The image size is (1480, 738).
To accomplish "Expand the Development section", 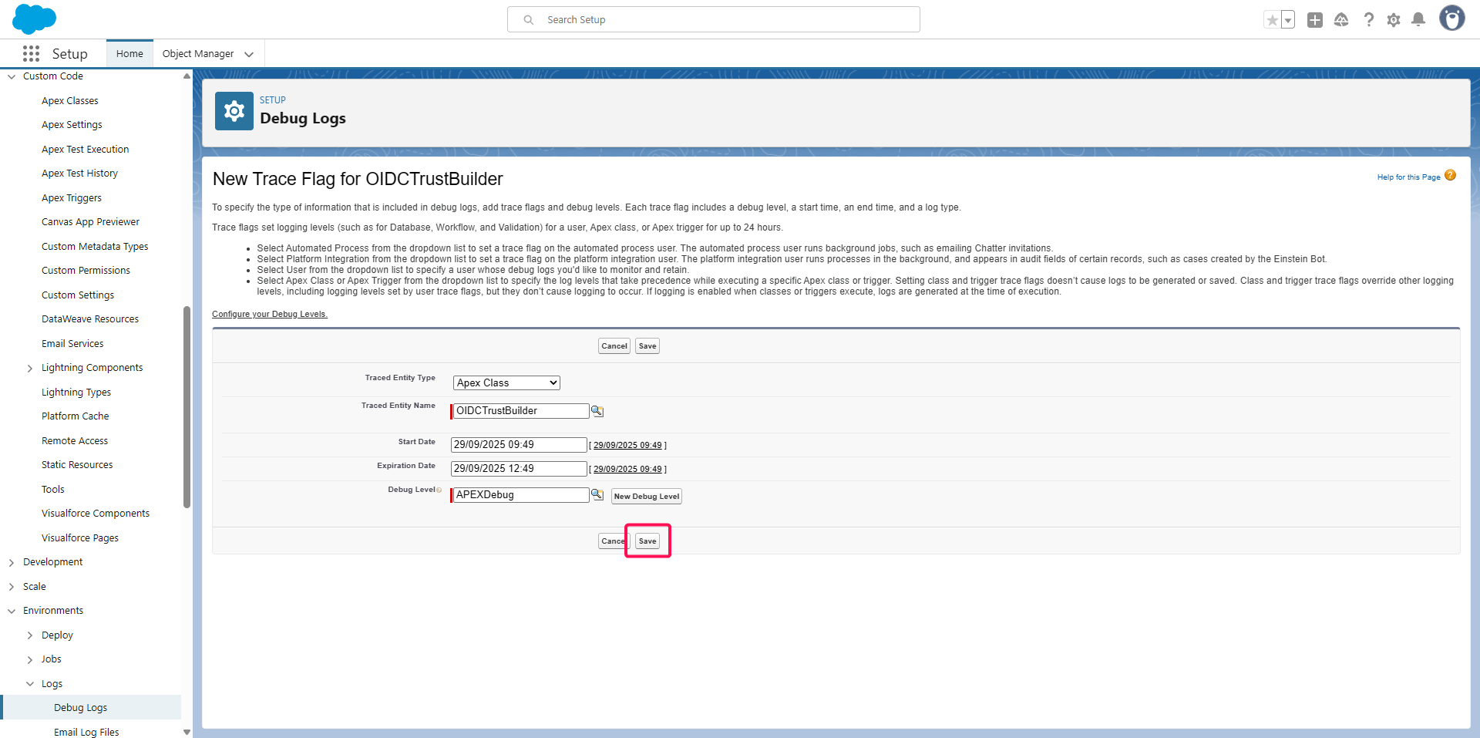I will click(12, 563).
